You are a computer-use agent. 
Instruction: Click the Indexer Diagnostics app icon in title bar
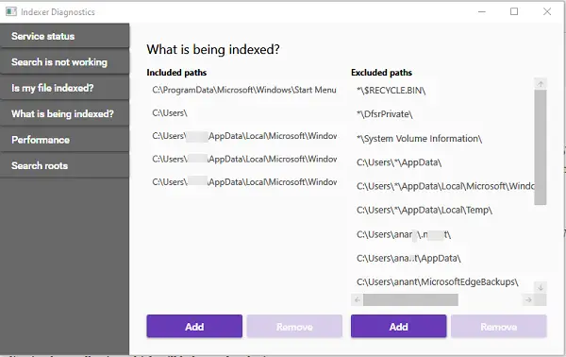click(11, 11)
